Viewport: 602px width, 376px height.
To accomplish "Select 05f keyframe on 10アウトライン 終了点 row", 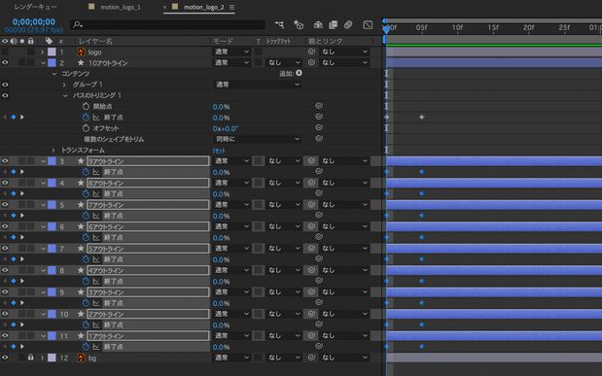I will 422,117.
